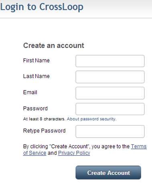152x184 pixels.
Task: Click into the Password field
Action: (x=110, y=109)
